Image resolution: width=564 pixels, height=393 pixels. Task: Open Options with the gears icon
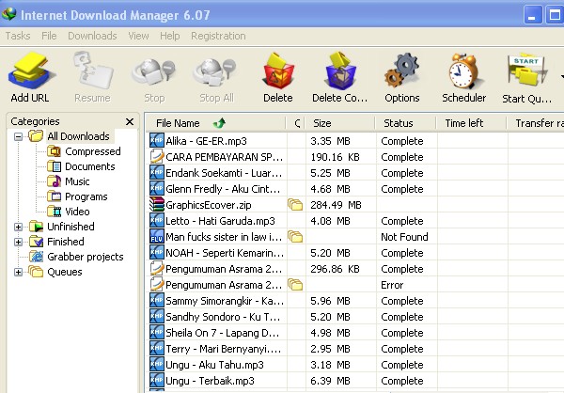(x=401, y=71)
